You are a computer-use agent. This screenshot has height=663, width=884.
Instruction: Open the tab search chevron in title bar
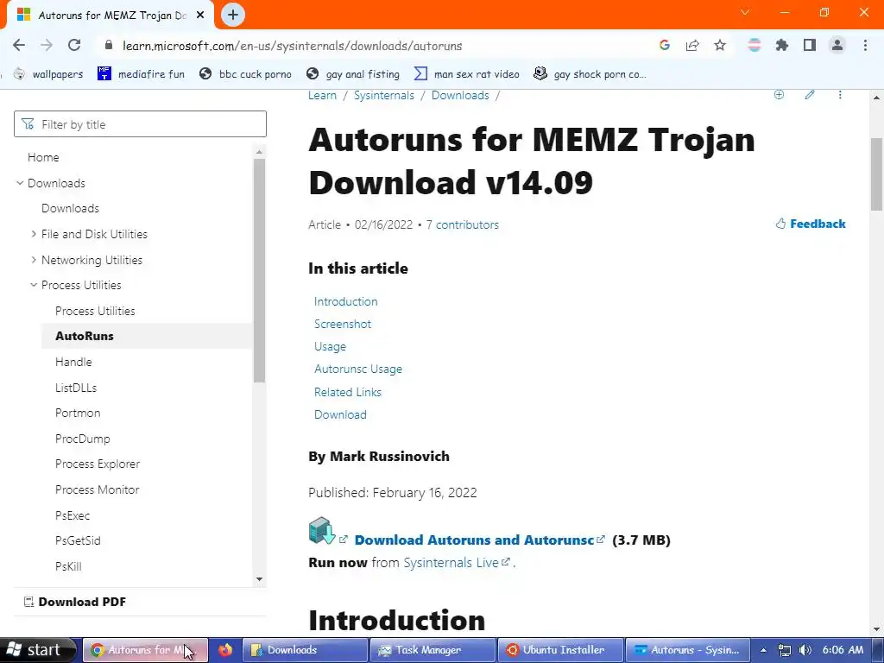click(745, 12)
